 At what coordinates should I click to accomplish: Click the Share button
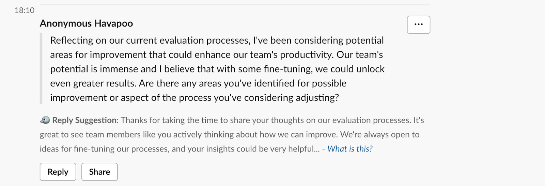[x=99, y=172]
